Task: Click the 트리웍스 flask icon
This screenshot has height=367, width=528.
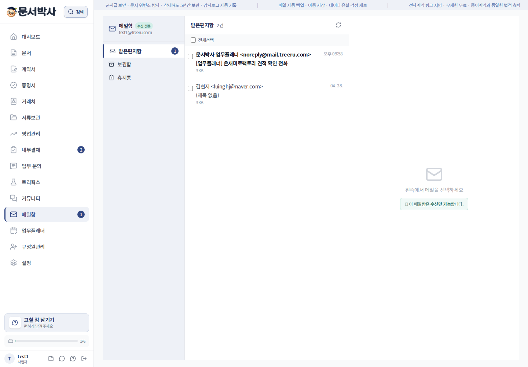Action: pos(14,182)
